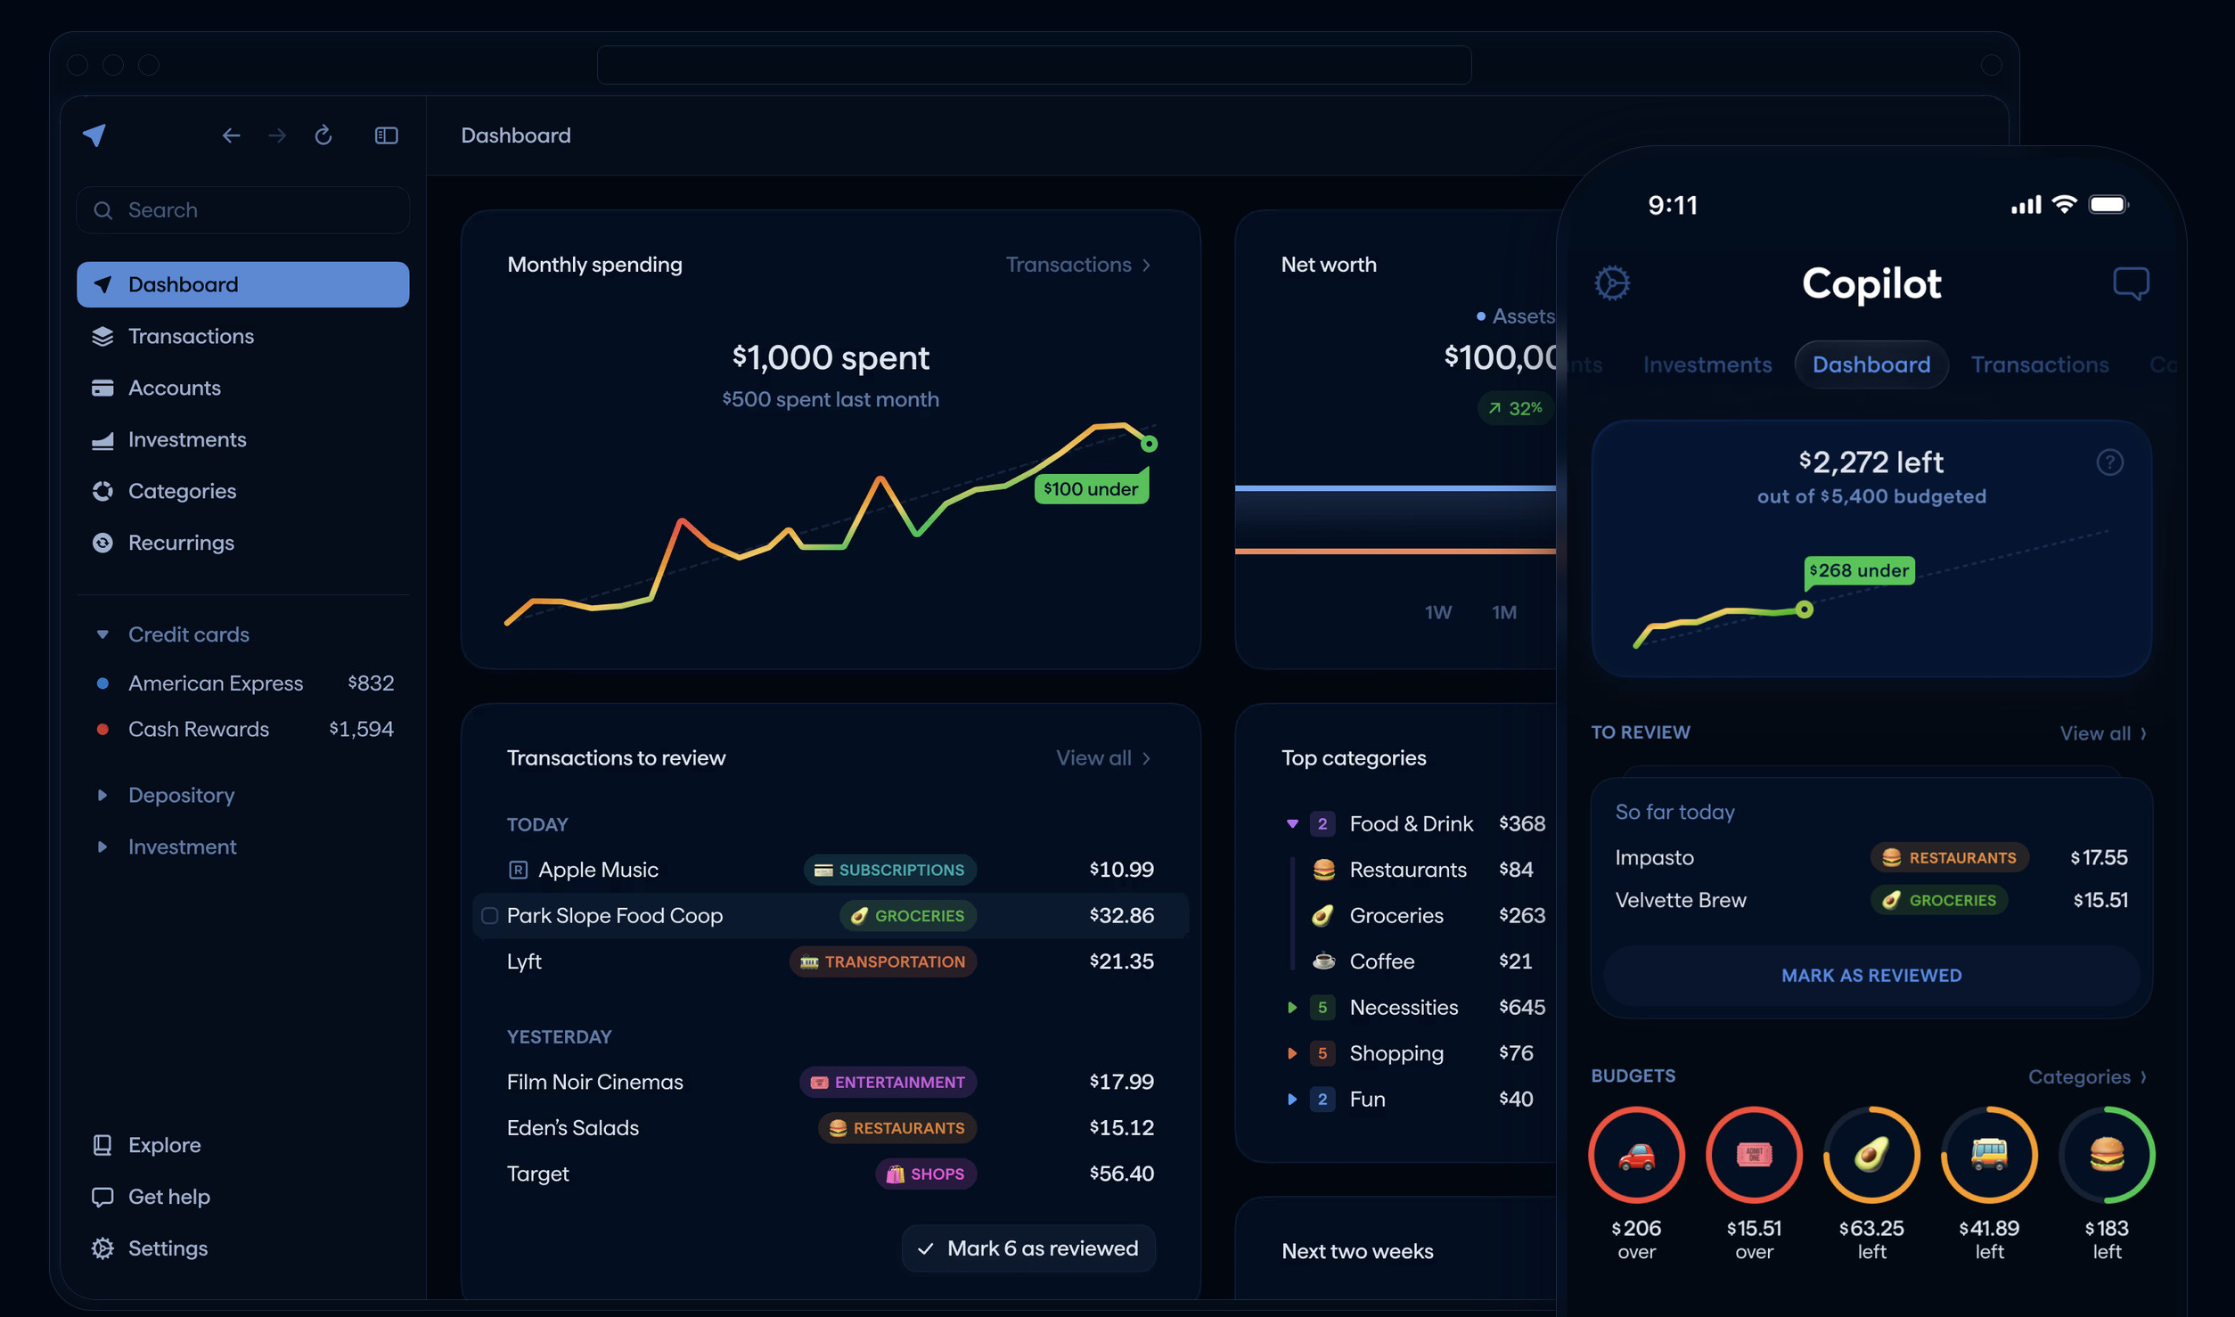Select the 1M net worth range

tap(1504, 612)
